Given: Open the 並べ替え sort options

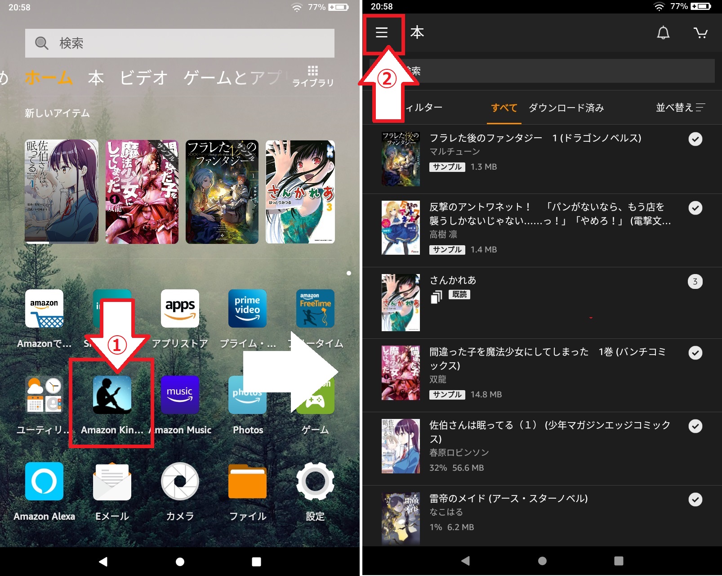Looking at the screenshot, I should 680,108.
